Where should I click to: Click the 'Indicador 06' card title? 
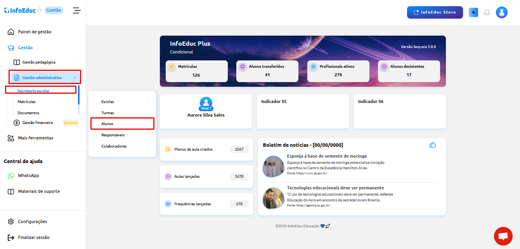click(371, 101)
